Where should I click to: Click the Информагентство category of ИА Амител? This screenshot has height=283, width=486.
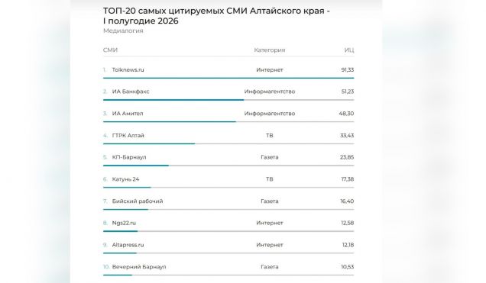pyautogui.click(x=269, y=114)
